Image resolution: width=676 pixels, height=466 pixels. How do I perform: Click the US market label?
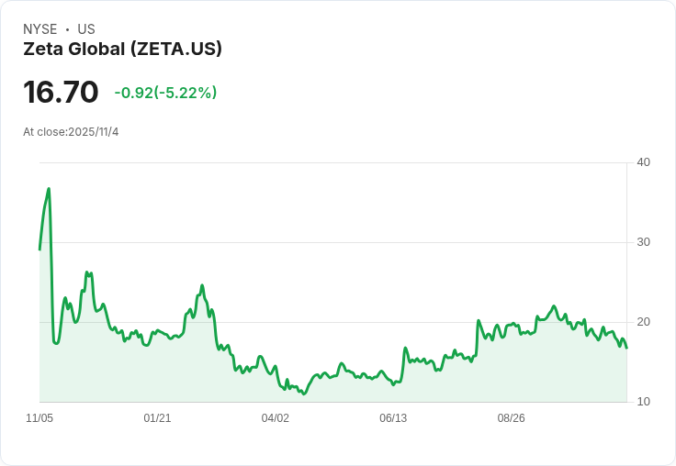tap(86, 29)
